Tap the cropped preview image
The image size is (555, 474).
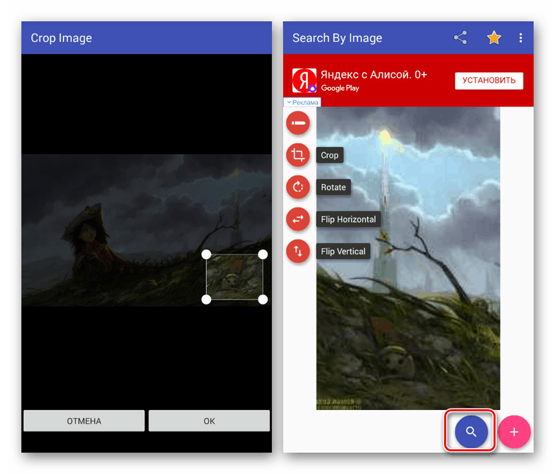tap(408, 258)
